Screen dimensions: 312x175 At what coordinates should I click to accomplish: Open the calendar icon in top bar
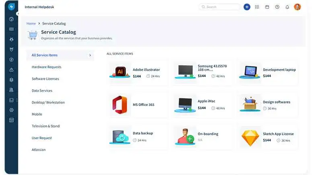coord(267,7)
